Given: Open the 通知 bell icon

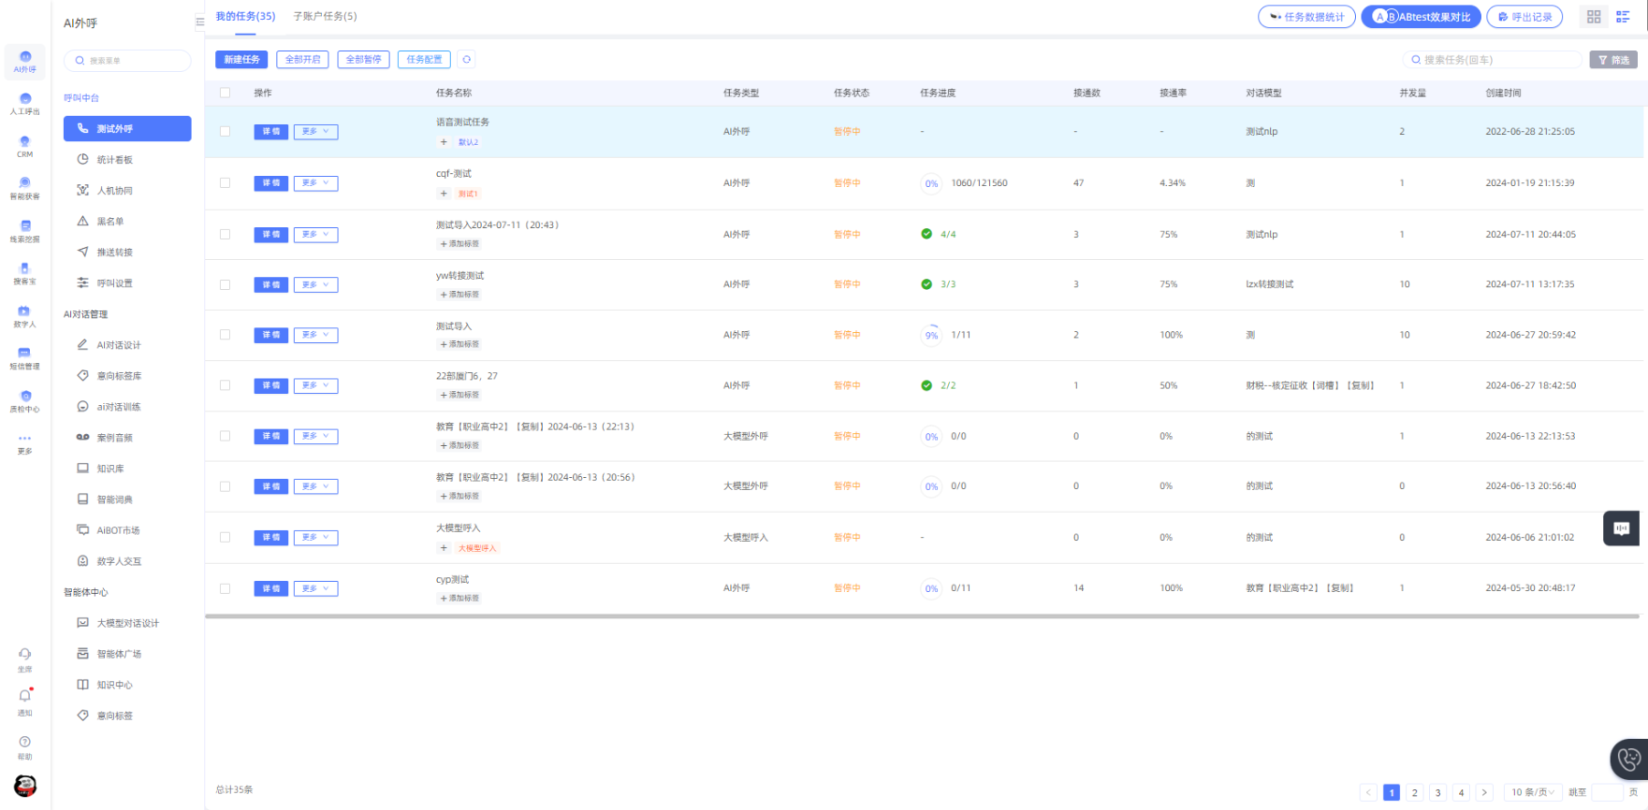Looking at the screenshot, I should click(x=25, y=697).
